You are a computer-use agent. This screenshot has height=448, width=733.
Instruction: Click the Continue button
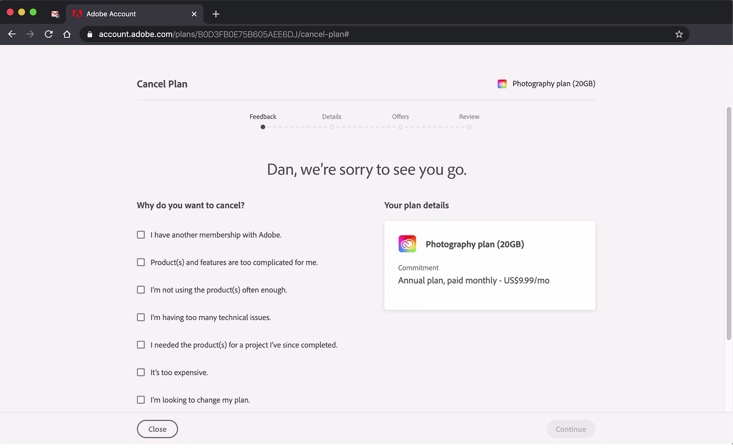point(571,429)
